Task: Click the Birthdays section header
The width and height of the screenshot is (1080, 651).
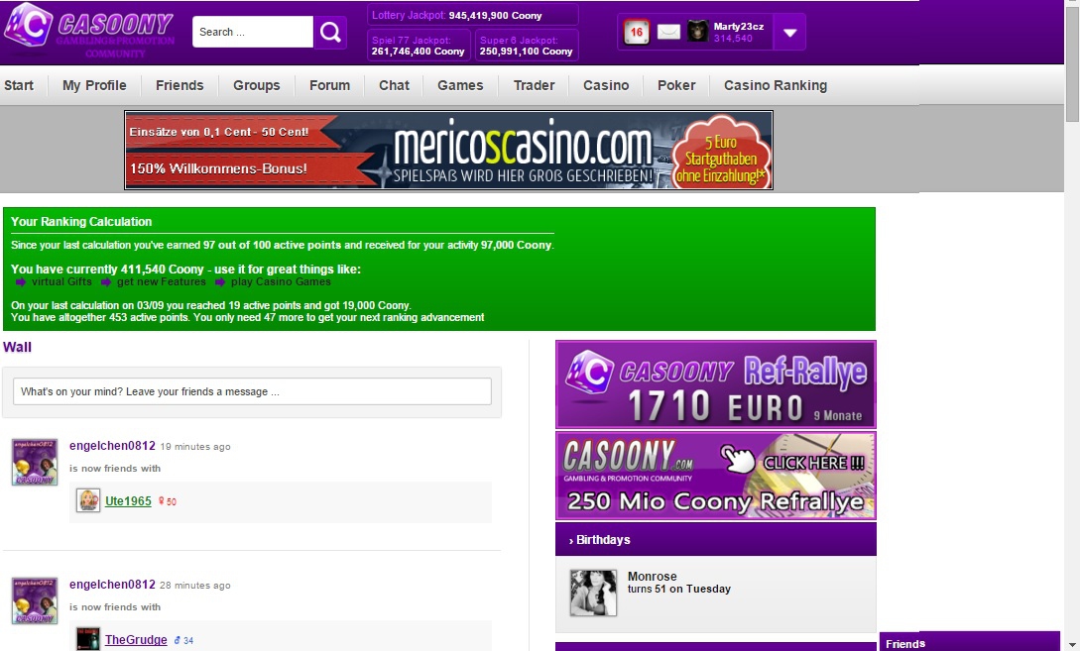Action: tap(716, 539)
